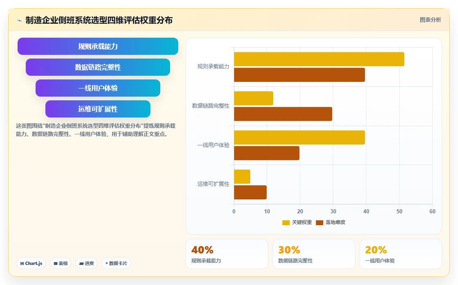Click the 进度 chip icon
Image resolution: width=458 pixels, height=285 pixels.
point(81,264)
